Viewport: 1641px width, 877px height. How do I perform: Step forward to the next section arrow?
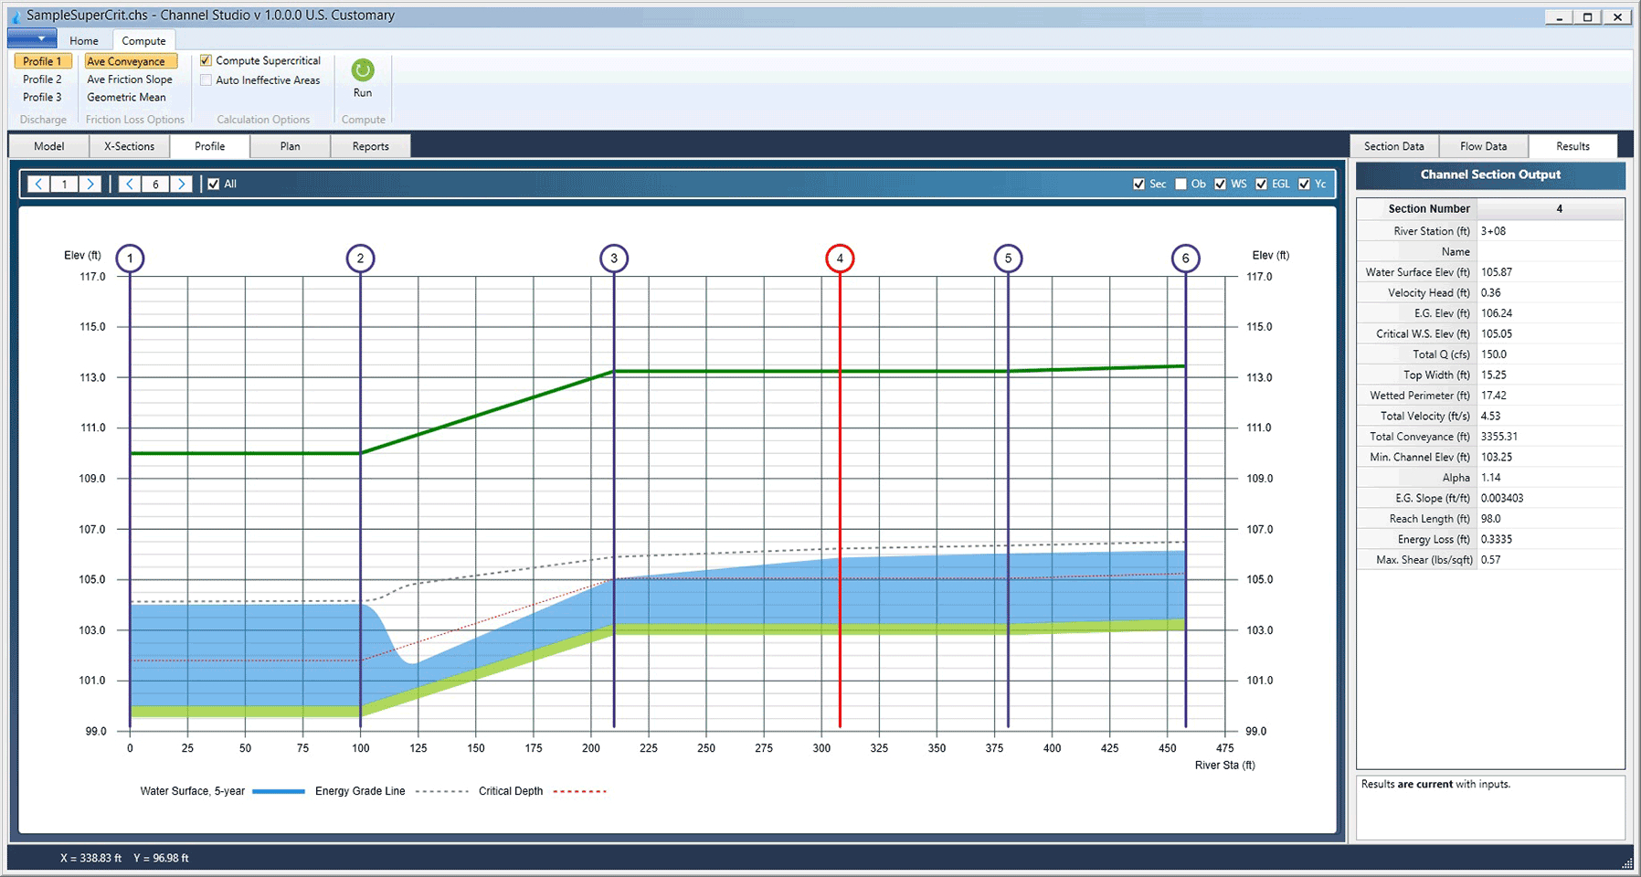(x=181, y=184)
